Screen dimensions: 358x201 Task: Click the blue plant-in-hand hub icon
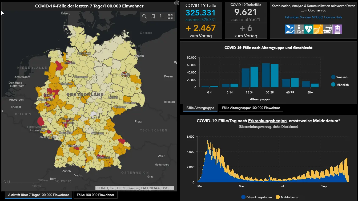tap(289, 29)
